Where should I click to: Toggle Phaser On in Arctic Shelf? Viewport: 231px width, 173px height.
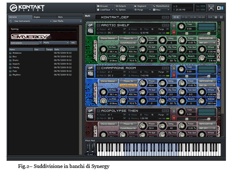point(128,39)
